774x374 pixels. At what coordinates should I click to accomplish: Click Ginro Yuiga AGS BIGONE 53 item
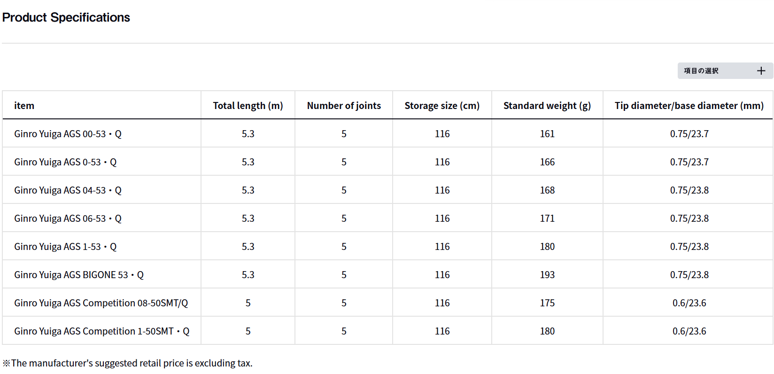coord(79,275)
